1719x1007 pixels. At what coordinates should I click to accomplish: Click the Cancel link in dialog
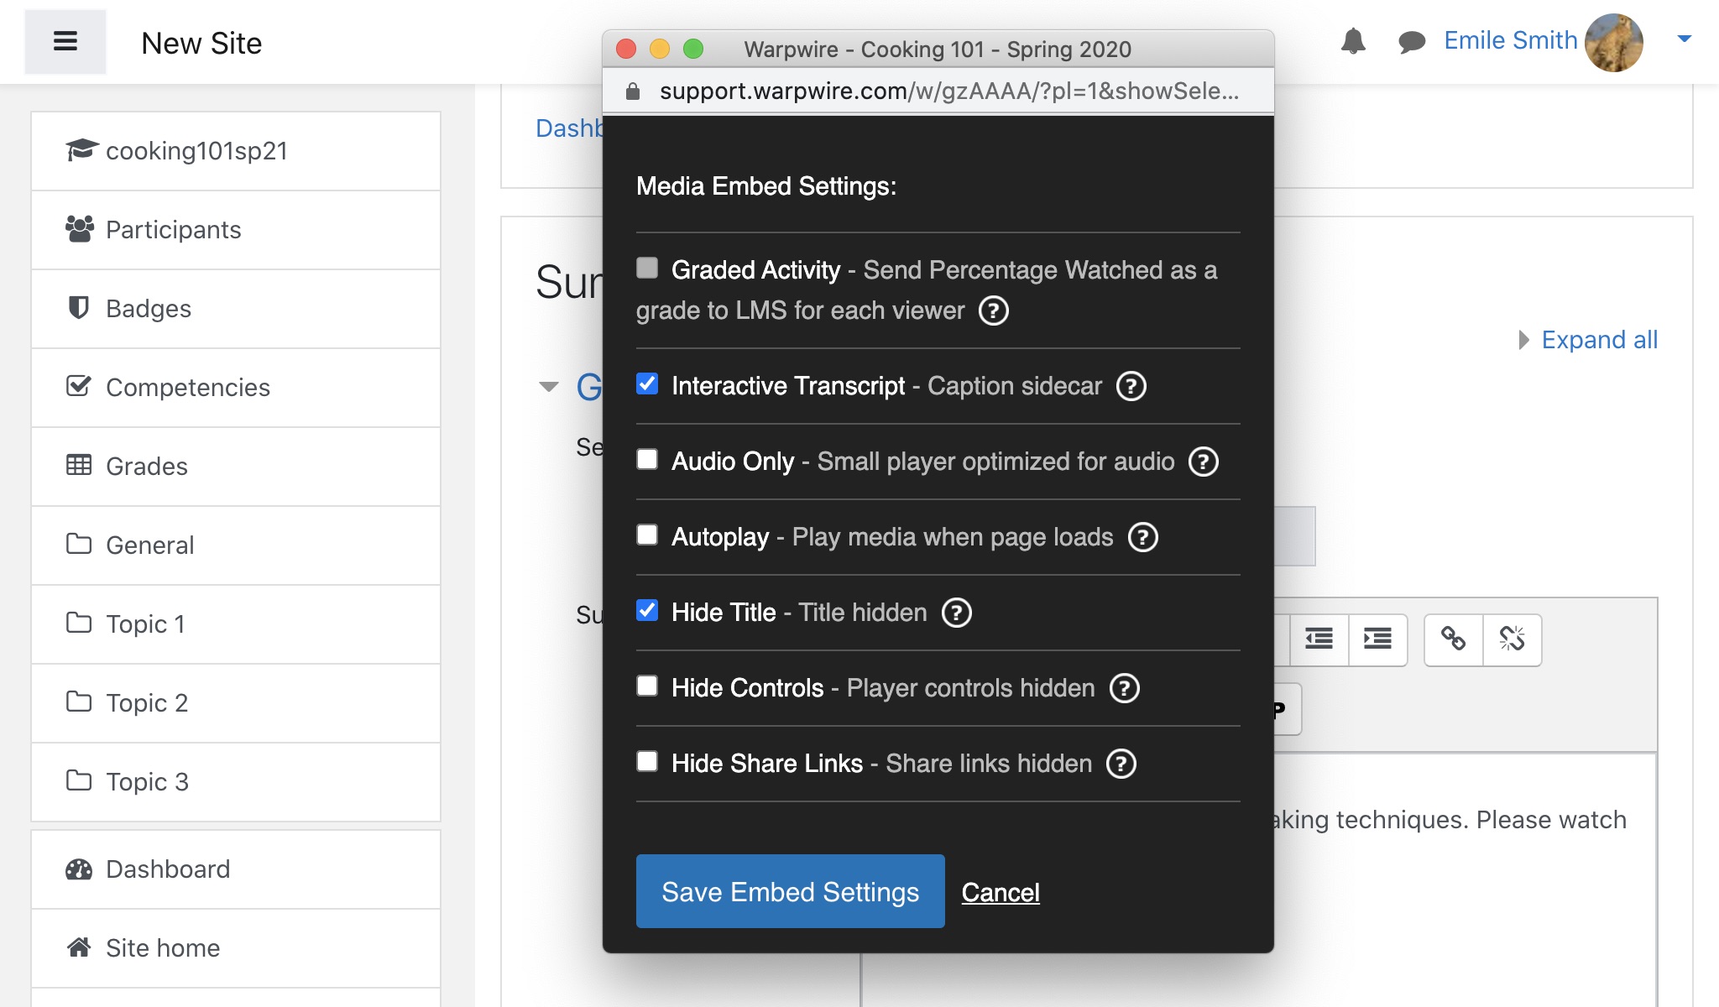(1000, 892)
